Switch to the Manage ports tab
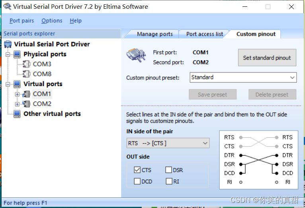 154,34
